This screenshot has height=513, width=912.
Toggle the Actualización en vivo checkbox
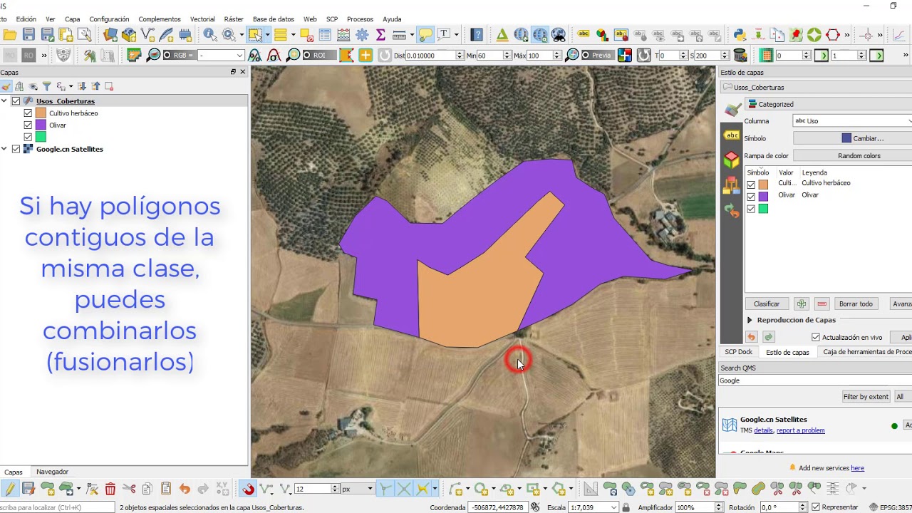816,337
